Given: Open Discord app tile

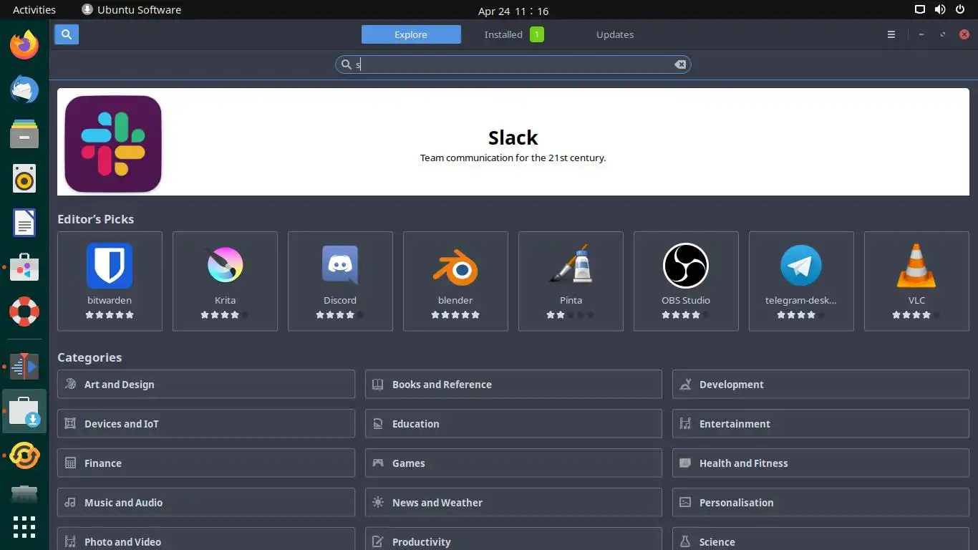Looking at the screenshot, I should 340,281.
